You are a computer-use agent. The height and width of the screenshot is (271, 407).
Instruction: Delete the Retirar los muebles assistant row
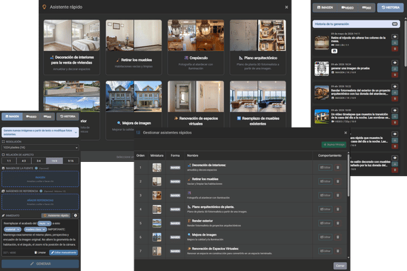(x=338, y=182)
